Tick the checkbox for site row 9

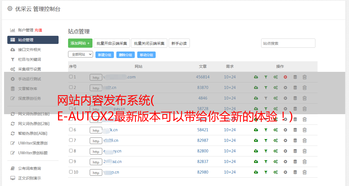[x=71, y=161]
